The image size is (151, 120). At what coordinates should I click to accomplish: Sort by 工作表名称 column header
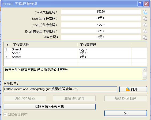(44, 45)
